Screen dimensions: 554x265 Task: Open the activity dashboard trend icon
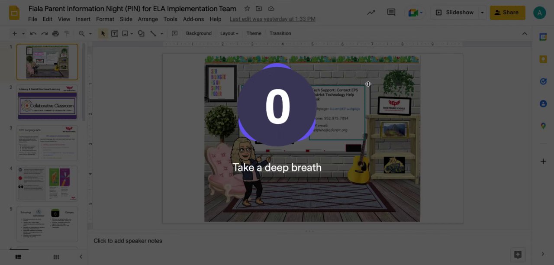(x=371, y=13)
